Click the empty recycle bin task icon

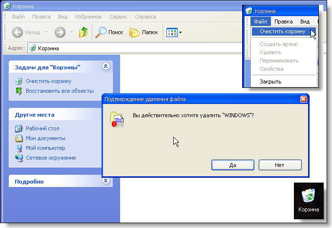coord(19,81)
